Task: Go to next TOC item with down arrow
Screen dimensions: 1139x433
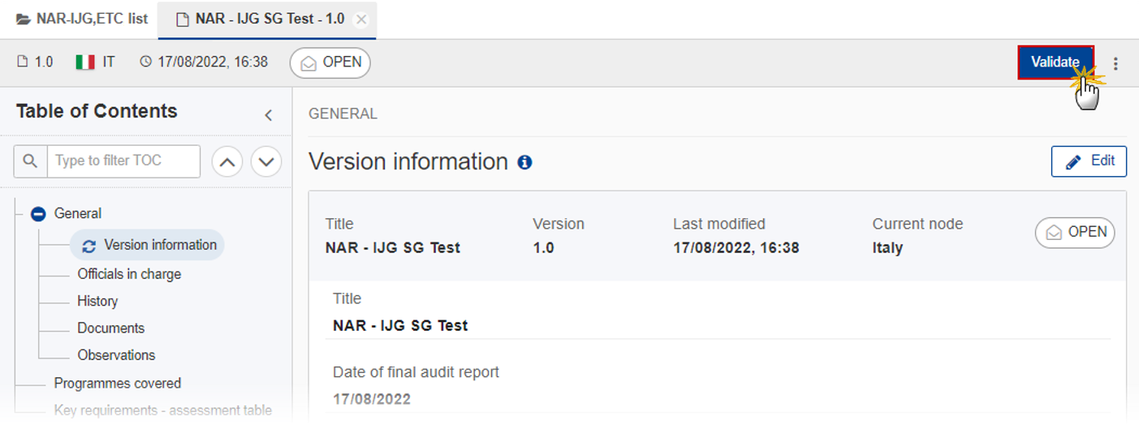Action: (x=266, y=161)
